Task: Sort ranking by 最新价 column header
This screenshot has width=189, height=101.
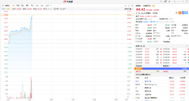Action: pyautogui.click(x=172, y=78)
